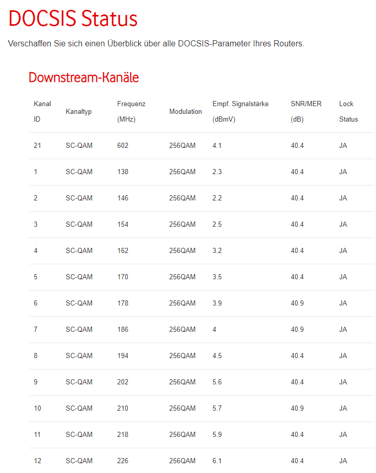The height and width of the screenshot is (473, 376).
Task: Click JA lock status in 146 MHz row
Action: click(343, 198)
